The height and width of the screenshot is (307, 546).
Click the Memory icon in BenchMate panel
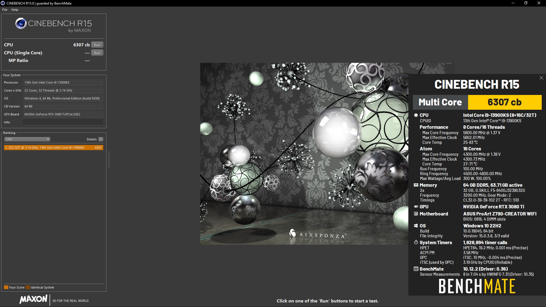[416, 185]
